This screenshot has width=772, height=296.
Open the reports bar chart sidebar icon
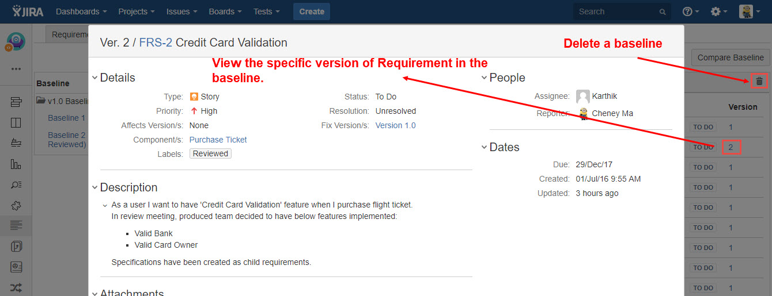[x=16, y=164]
